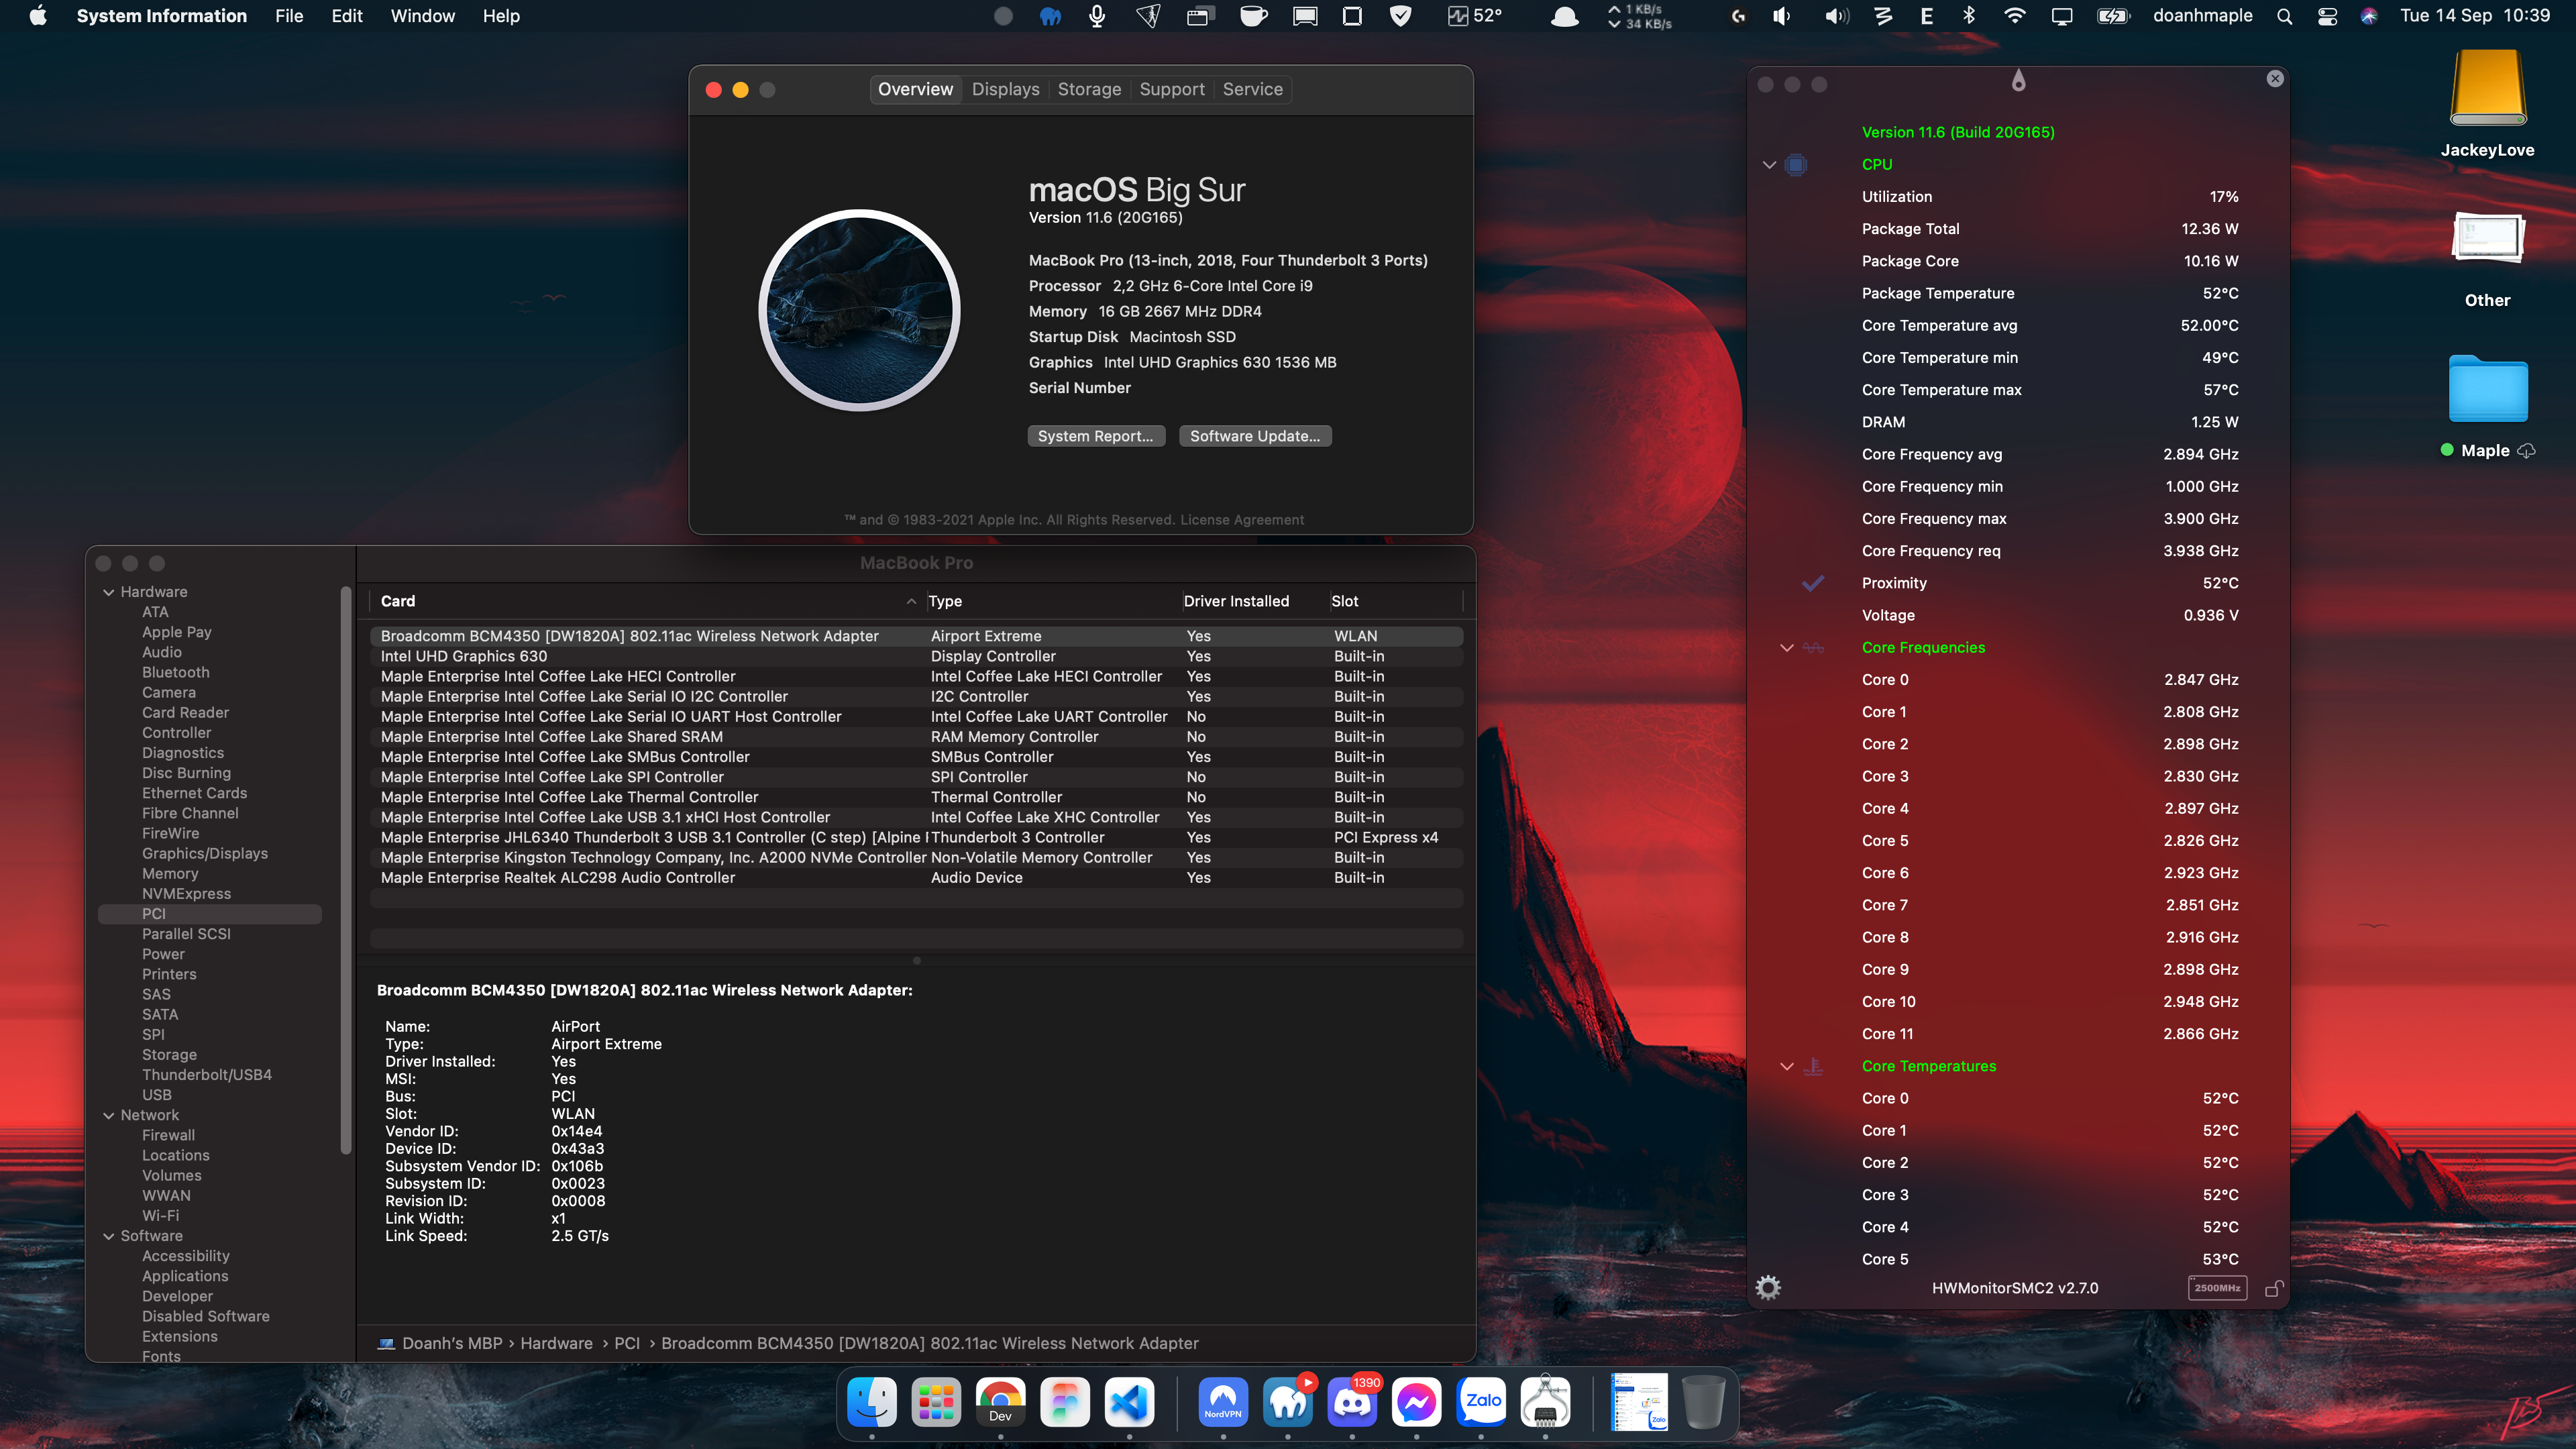Image resolution: width=2576 pixels, height=1449 pixels.
Task: Sort the table by Card column header
Action: pos(398,601)
